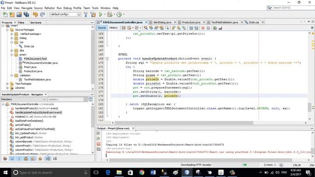The image size is (315, 177).
Task: Click the editor horizontal scrollbar
Action: [184, 122]
